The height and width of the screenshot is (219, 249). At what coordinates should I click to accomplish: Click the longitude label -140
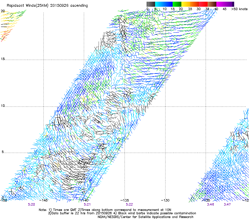point(84,200)
